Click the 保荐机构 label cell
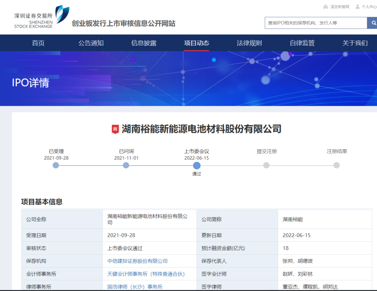 pos(62,261)
